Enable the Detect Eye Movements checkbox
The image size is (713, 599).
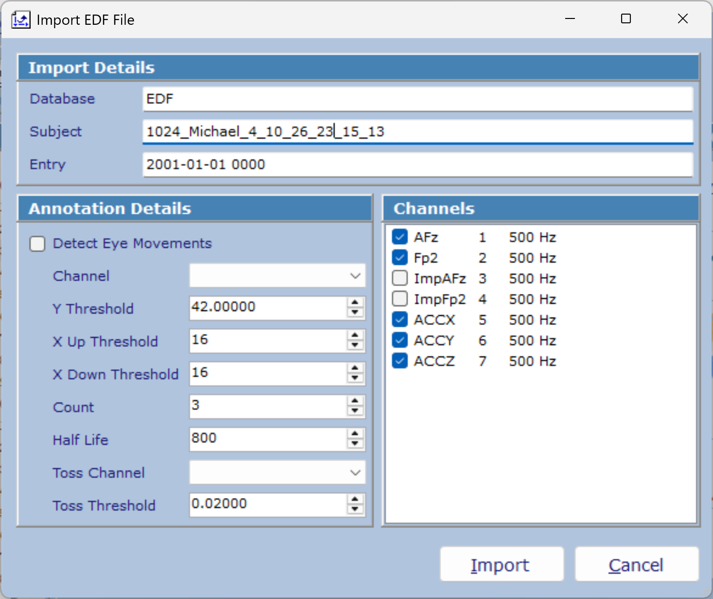pos(37,243)
